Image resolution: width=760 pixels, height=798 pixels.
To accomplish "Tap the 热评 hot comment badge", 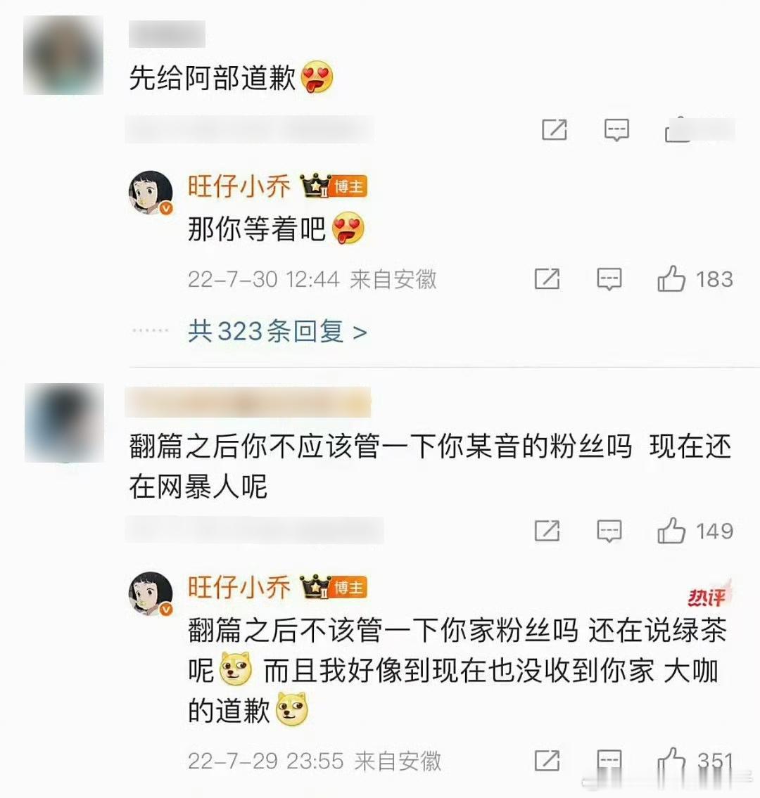I will point(708,595).
